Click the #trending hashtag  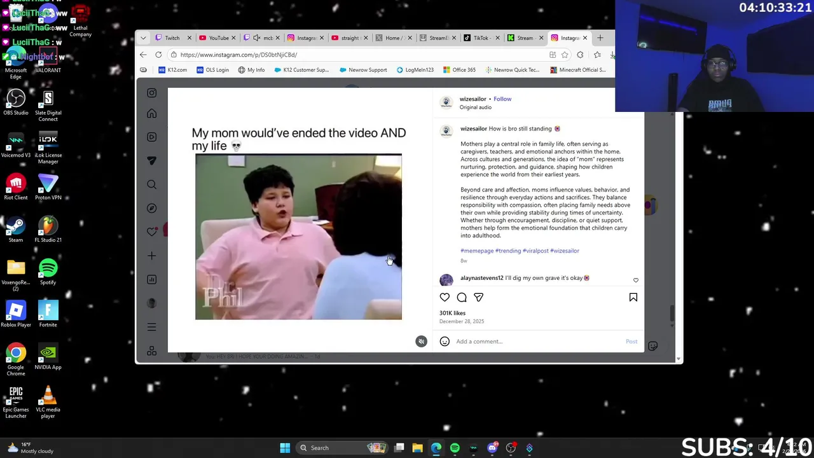coord(508,251)
